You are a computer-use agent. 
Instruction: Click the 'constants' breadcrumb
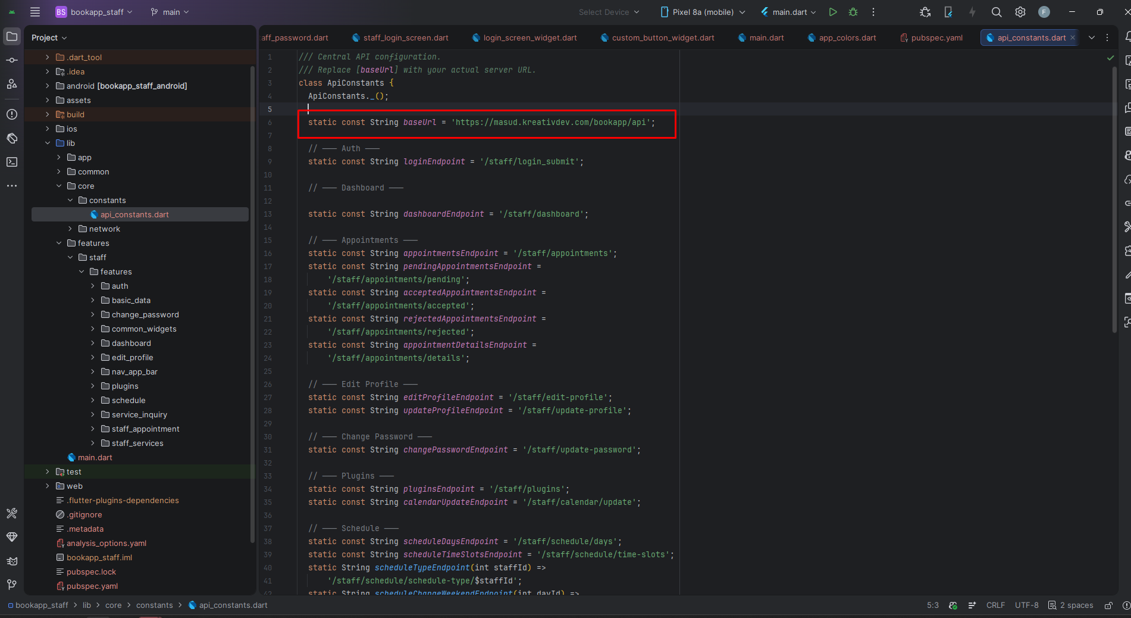click(154, 605)
